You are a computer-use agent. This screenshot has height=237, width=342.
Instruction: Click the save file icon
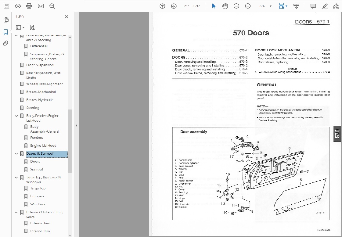6,6
